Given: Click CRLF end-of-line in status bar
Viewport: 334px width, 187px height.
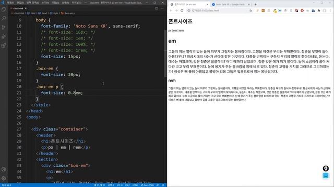Looking at the screenshot, I should [127, 185].
